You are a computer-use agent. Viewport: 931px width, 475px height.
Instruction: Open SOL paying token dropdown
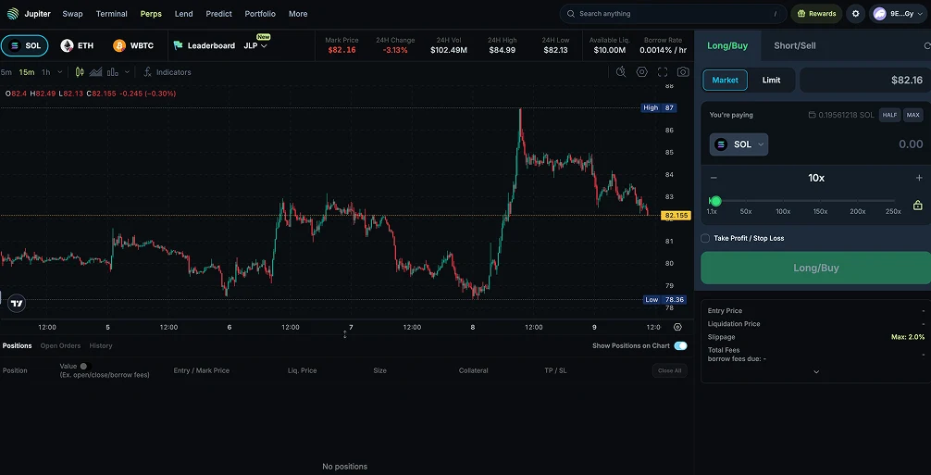tap(739, 144)
